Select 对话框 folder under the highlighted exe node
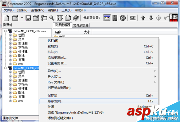The image size is (180, 122). [x=23, y=80]
